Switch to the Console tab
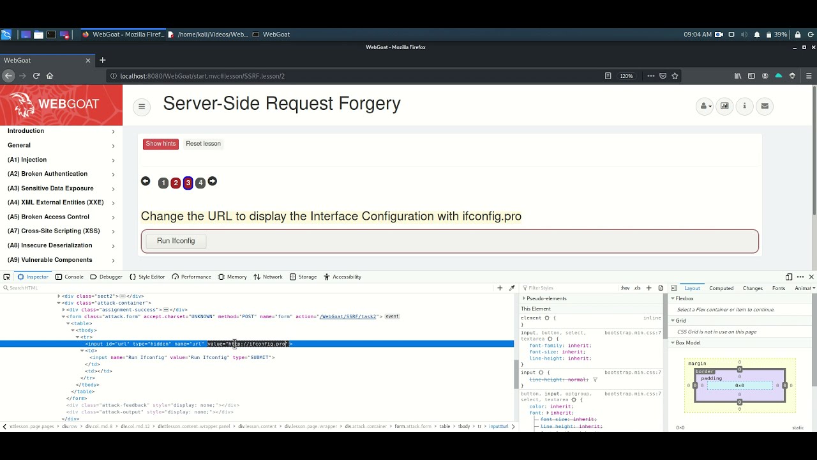Viewport: 817px width, 460px height. pyautogui.click(x=69, y=277)
